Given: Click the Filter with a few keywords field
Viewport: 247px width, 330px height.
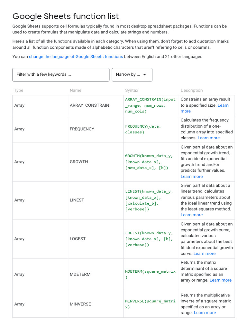Looking at the screenshot, I should pyautogui.click(x=61, y=74).
